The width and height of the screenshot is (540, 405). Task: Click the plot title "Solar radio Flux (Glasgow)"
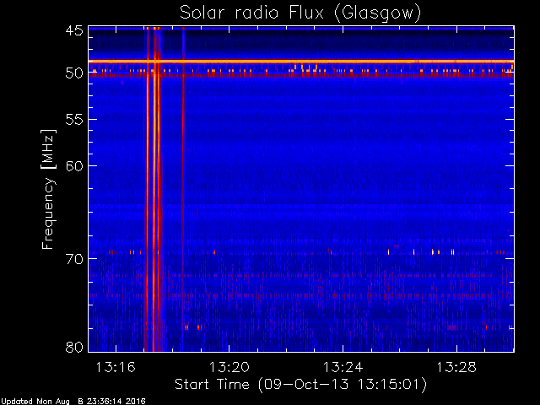pyautogui.click(x=300, y=13)
